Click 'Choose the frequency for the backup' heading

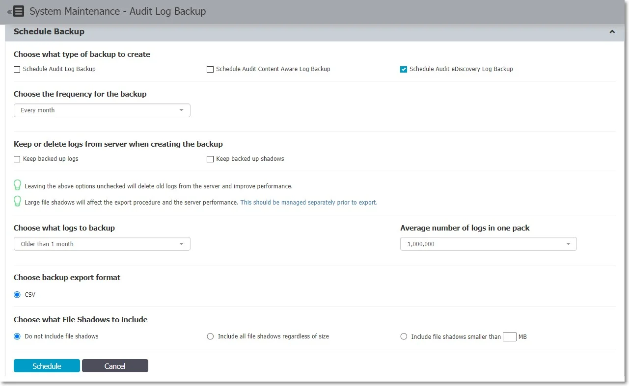[x=80, y=94]
